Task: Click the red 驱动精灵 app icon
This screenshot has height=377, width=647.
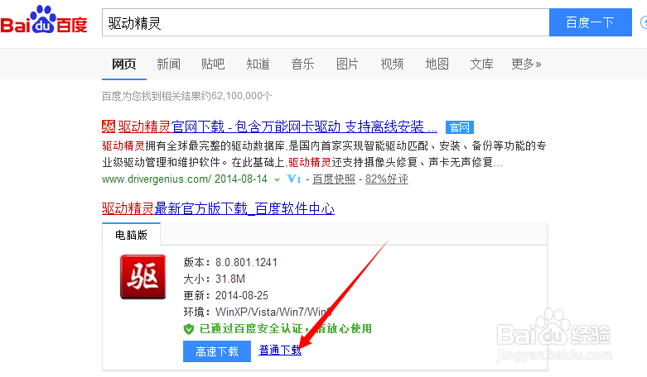Action: 142,277
